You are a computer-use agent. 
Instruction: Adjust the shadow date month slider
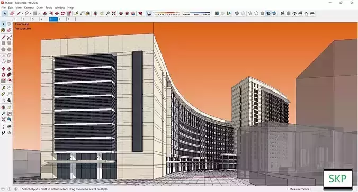pyautogui.click(x=166, y=14)
